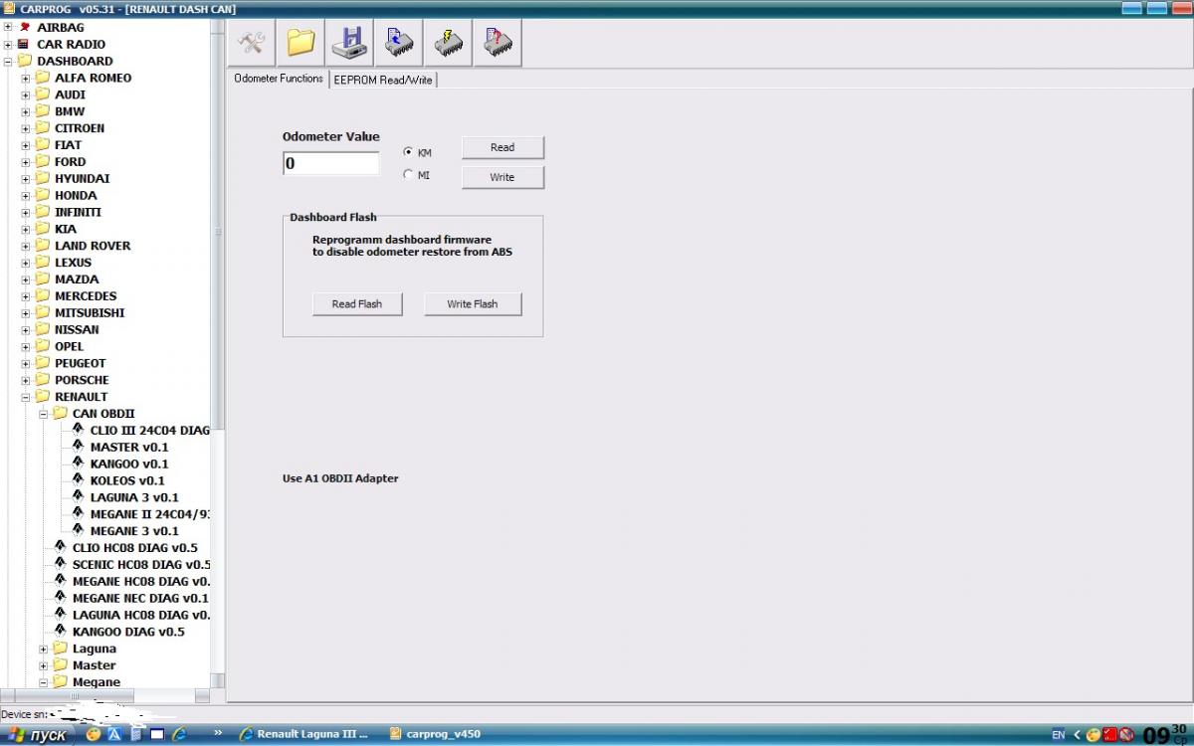Click the Write odometer button

pyautogui.click(x=502, y=177)
